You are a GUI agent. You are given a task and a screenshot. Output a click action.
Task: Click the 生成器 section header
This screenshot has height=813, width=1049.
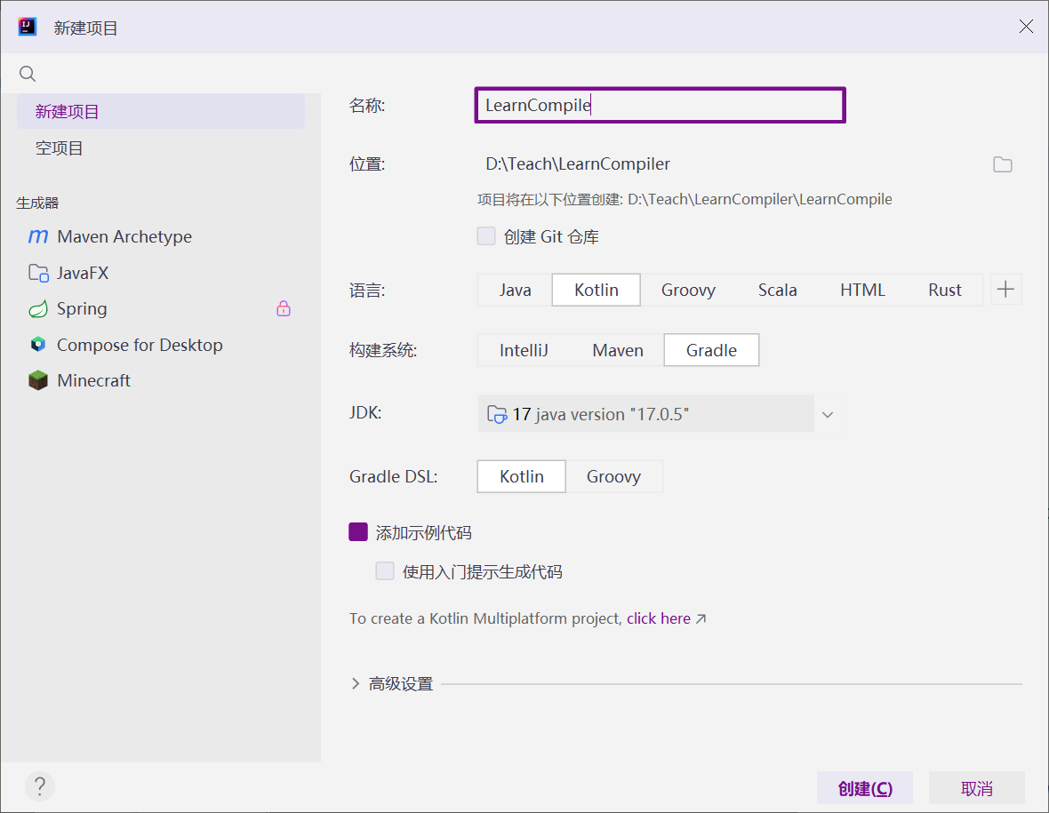click(37, 203)
